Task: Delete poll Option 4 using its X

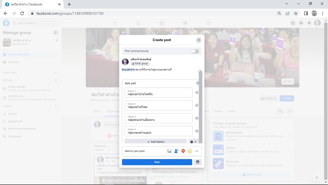Action: pyautogui.click(x=197, y=131)
